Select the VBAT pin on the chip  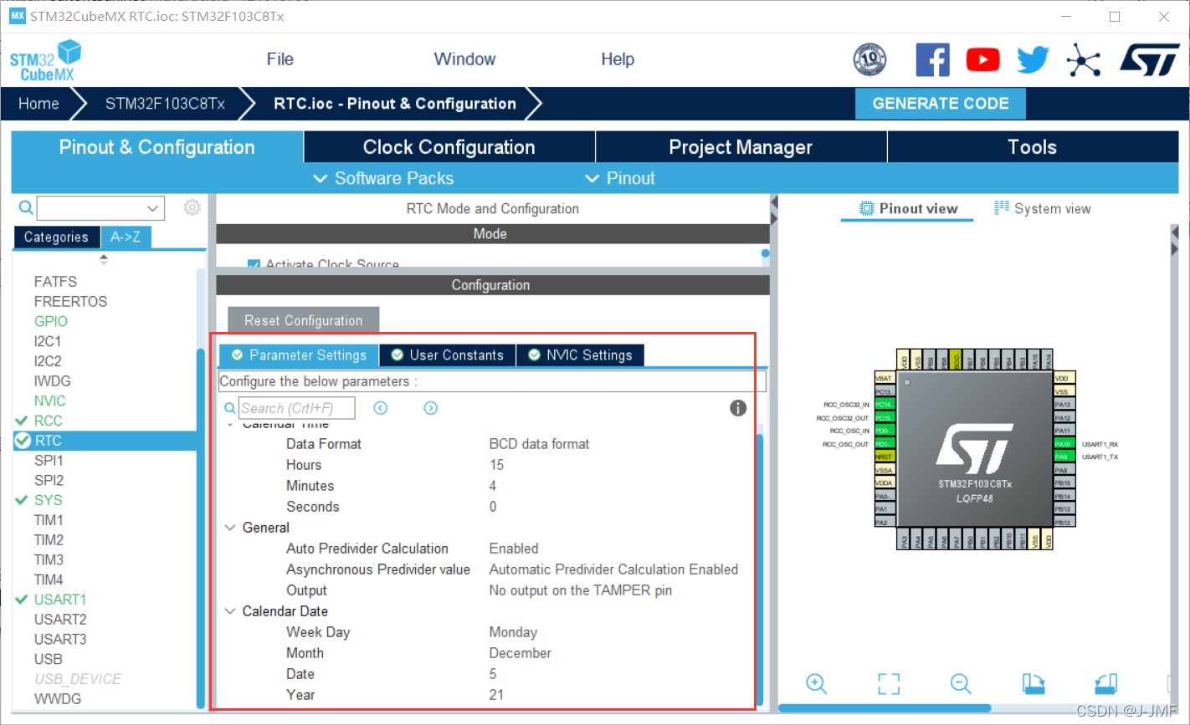click(884, 378)
